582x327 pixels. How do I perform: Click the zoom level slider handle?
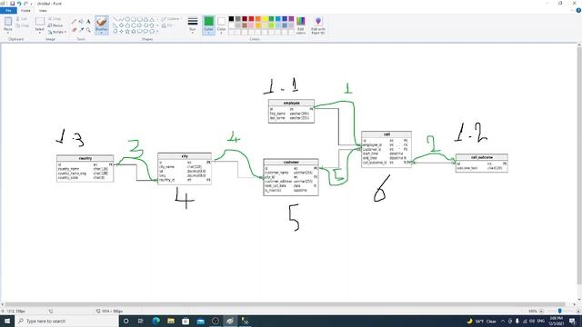[560, 311]
